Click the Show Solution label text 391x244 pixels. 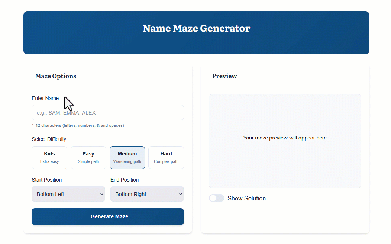[x=246, y=198]
